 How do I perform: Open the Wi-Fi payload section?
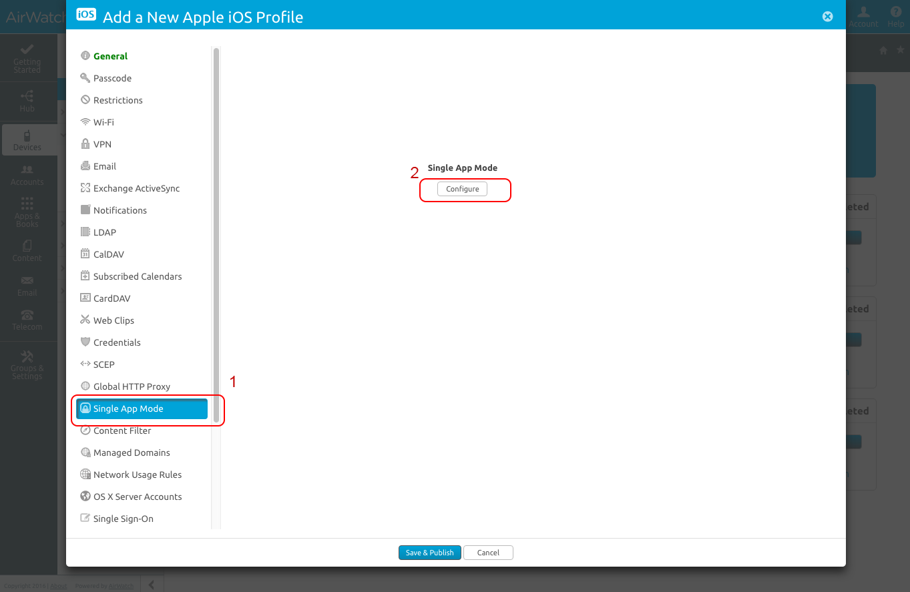click(103, 122)
